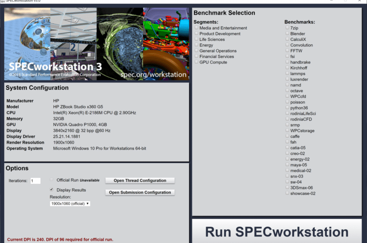The height and width of the screenshot is (243, 367).
Task: Enable the poisson benchmark
Action: (287, 102)
